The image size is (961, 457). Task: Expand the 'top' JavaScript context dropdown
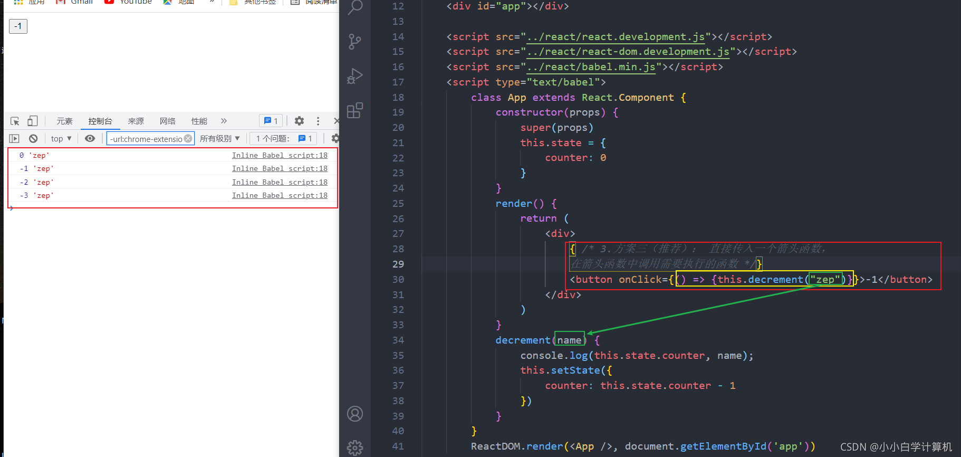(x=61, y=138)
